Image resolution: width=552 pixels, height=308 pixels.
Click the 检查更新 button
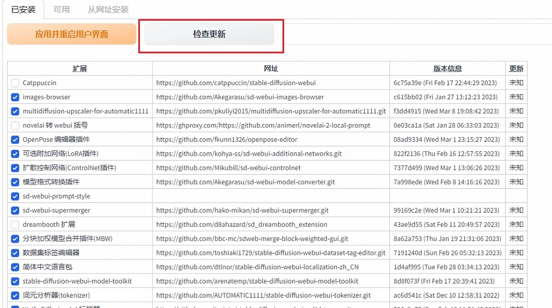[209, 34]
